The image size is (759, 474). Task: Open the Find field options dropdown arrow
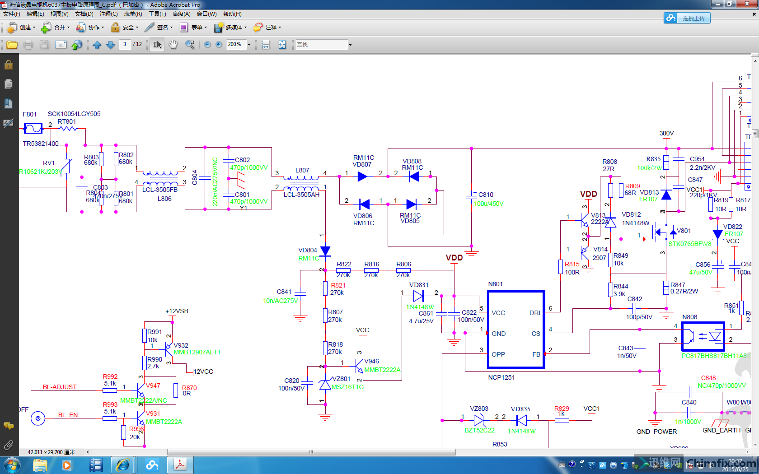tap(350, 45)
